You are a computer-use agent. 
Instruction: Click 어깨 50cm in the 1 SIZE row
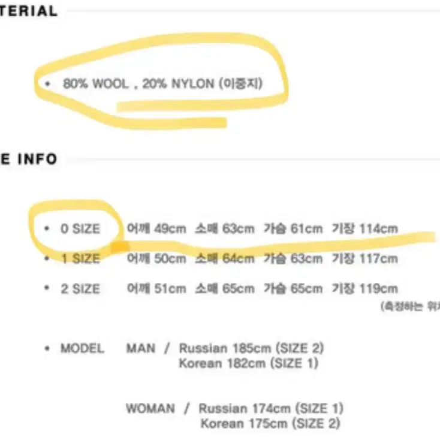pos(156,258)
